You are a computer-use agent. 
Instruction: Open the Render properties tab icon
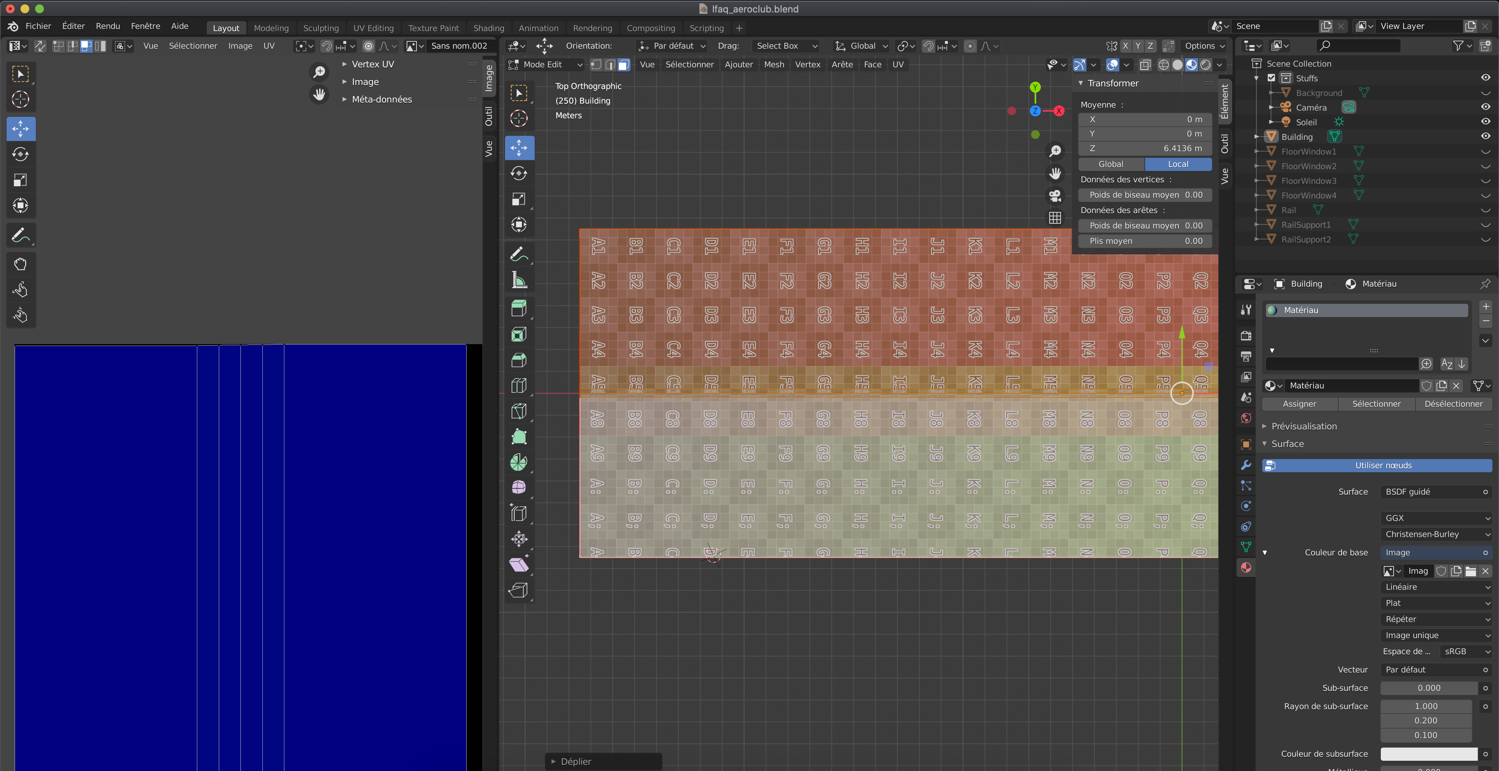1246,335
